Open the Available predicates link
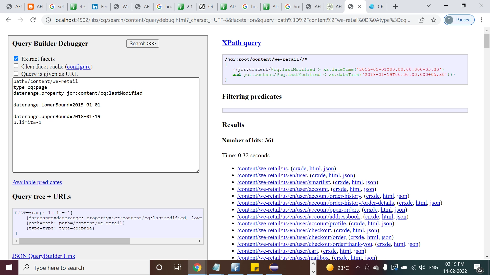 pos(37,182)
